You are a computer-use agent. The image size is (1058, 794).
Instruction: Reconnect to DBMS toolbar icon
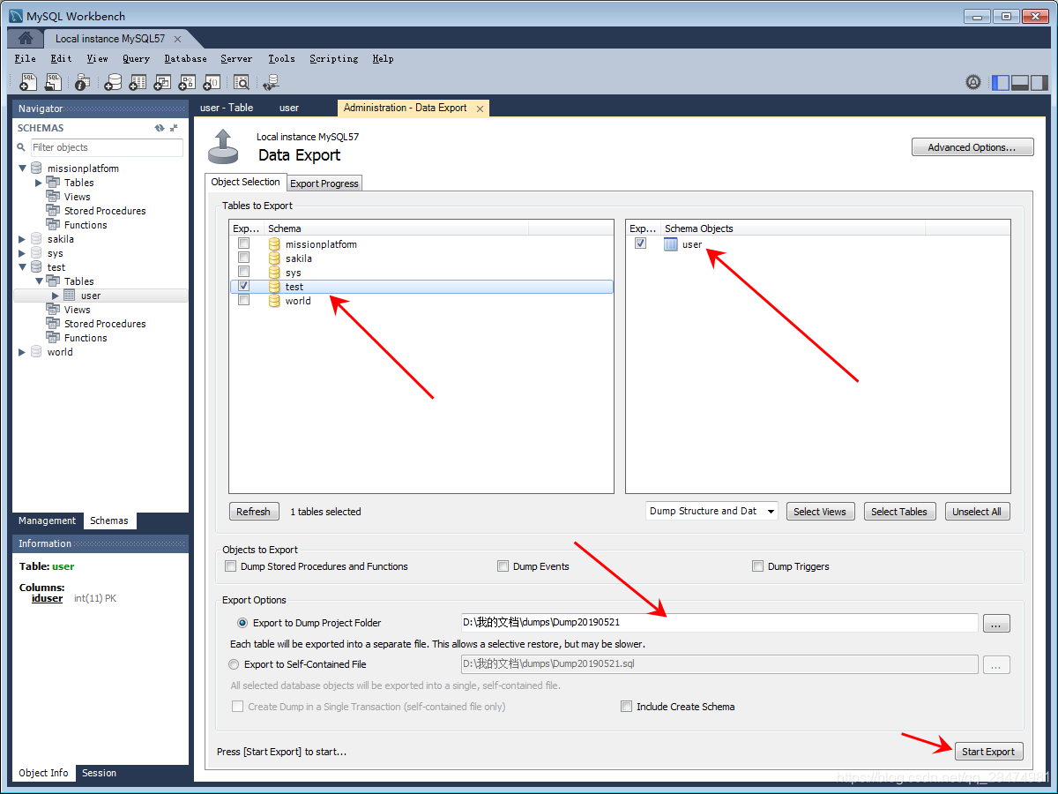pos(272,82)
